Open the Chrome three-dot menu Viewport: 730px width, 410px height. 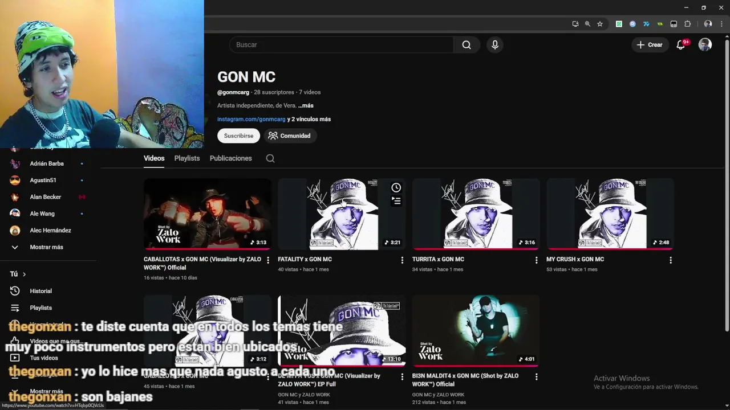point(721,24)
